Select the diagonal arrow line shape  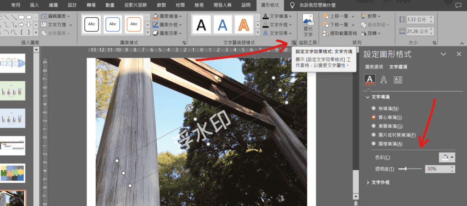click(x=14, y=17)
